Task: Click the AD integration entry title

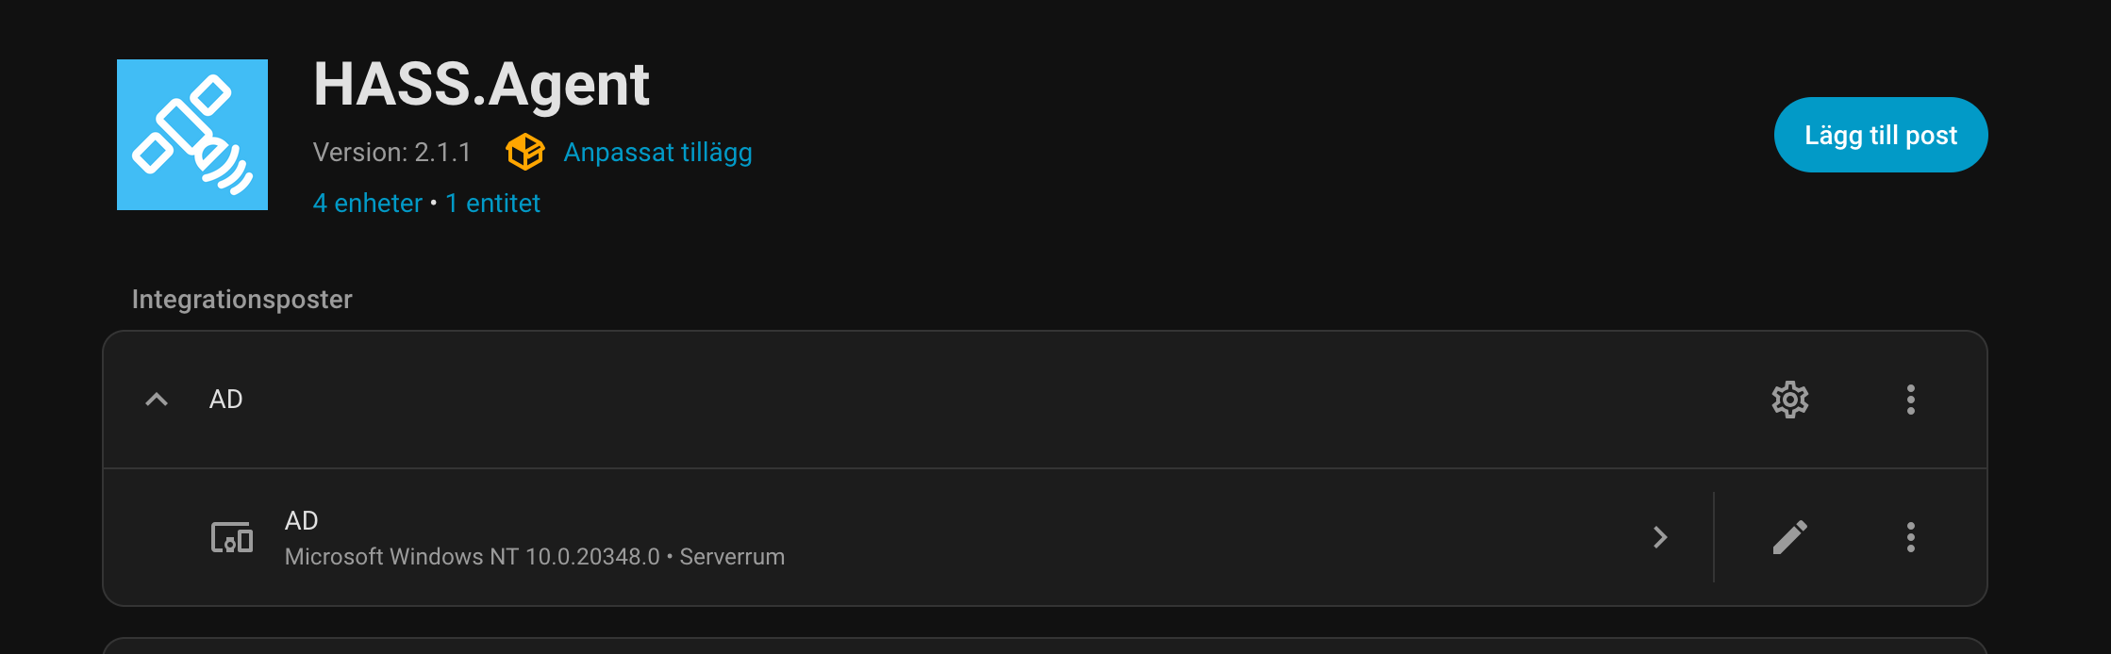Action: click(x=226, y=400)
